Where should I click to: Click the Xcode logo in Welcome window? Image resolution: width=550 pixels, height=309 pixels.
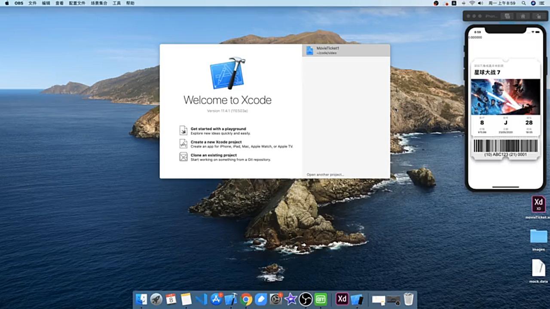click(x=227, y=73)
